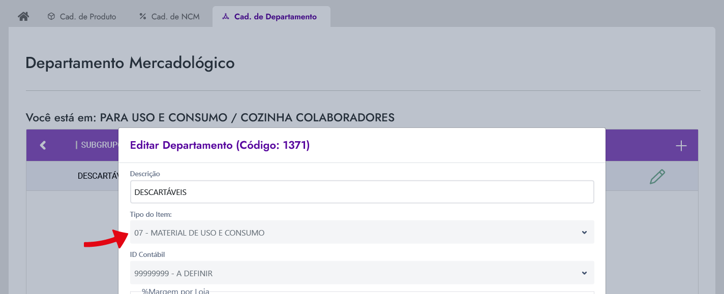
Task: Add a new subgroup with the plus icon
Action: pyautogui.click(x=681, y=146)
